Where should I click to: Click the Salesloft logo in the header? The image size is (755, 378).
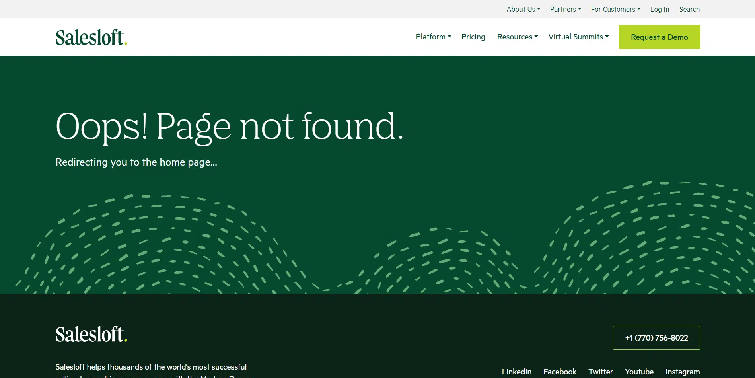pos(91,37)
